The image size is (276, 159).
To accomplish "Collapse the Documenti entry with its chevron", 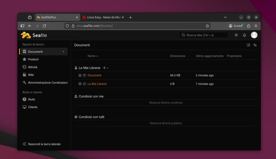I will click(64, 51).
